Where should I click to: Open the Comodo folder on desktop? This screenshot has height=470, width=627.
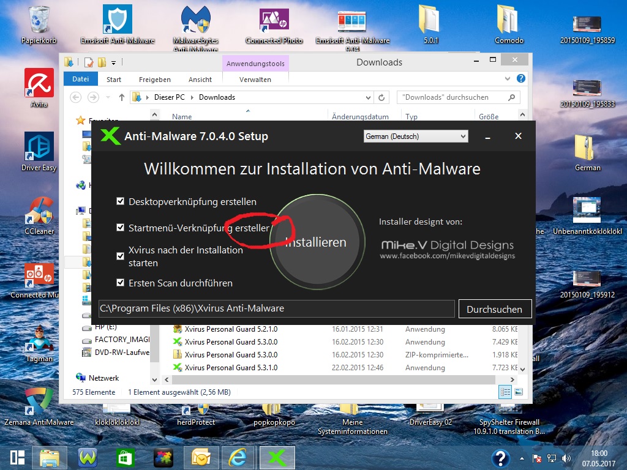pyautogui.click(x=509, y=24)
